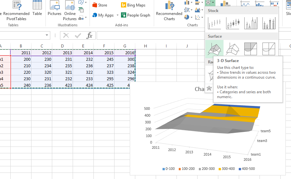Expand the My Apps dropdown arrow

pos(117,15)
